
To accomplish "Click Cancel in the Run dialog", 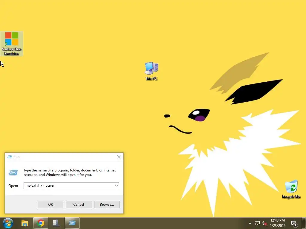I will click(x=79, y=205).
